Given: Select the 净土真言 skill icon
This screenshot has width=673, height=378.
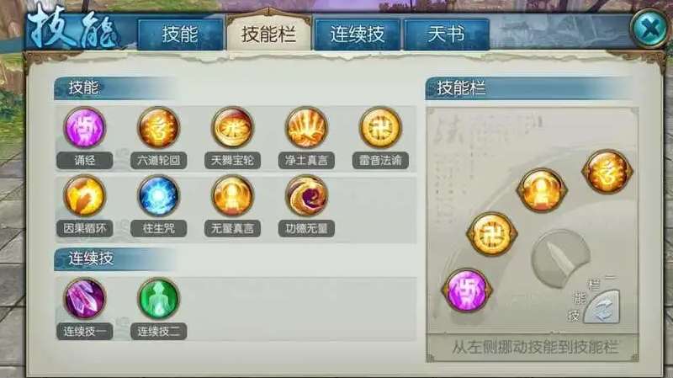Looking at the screenshot, I should click(306, 128).
